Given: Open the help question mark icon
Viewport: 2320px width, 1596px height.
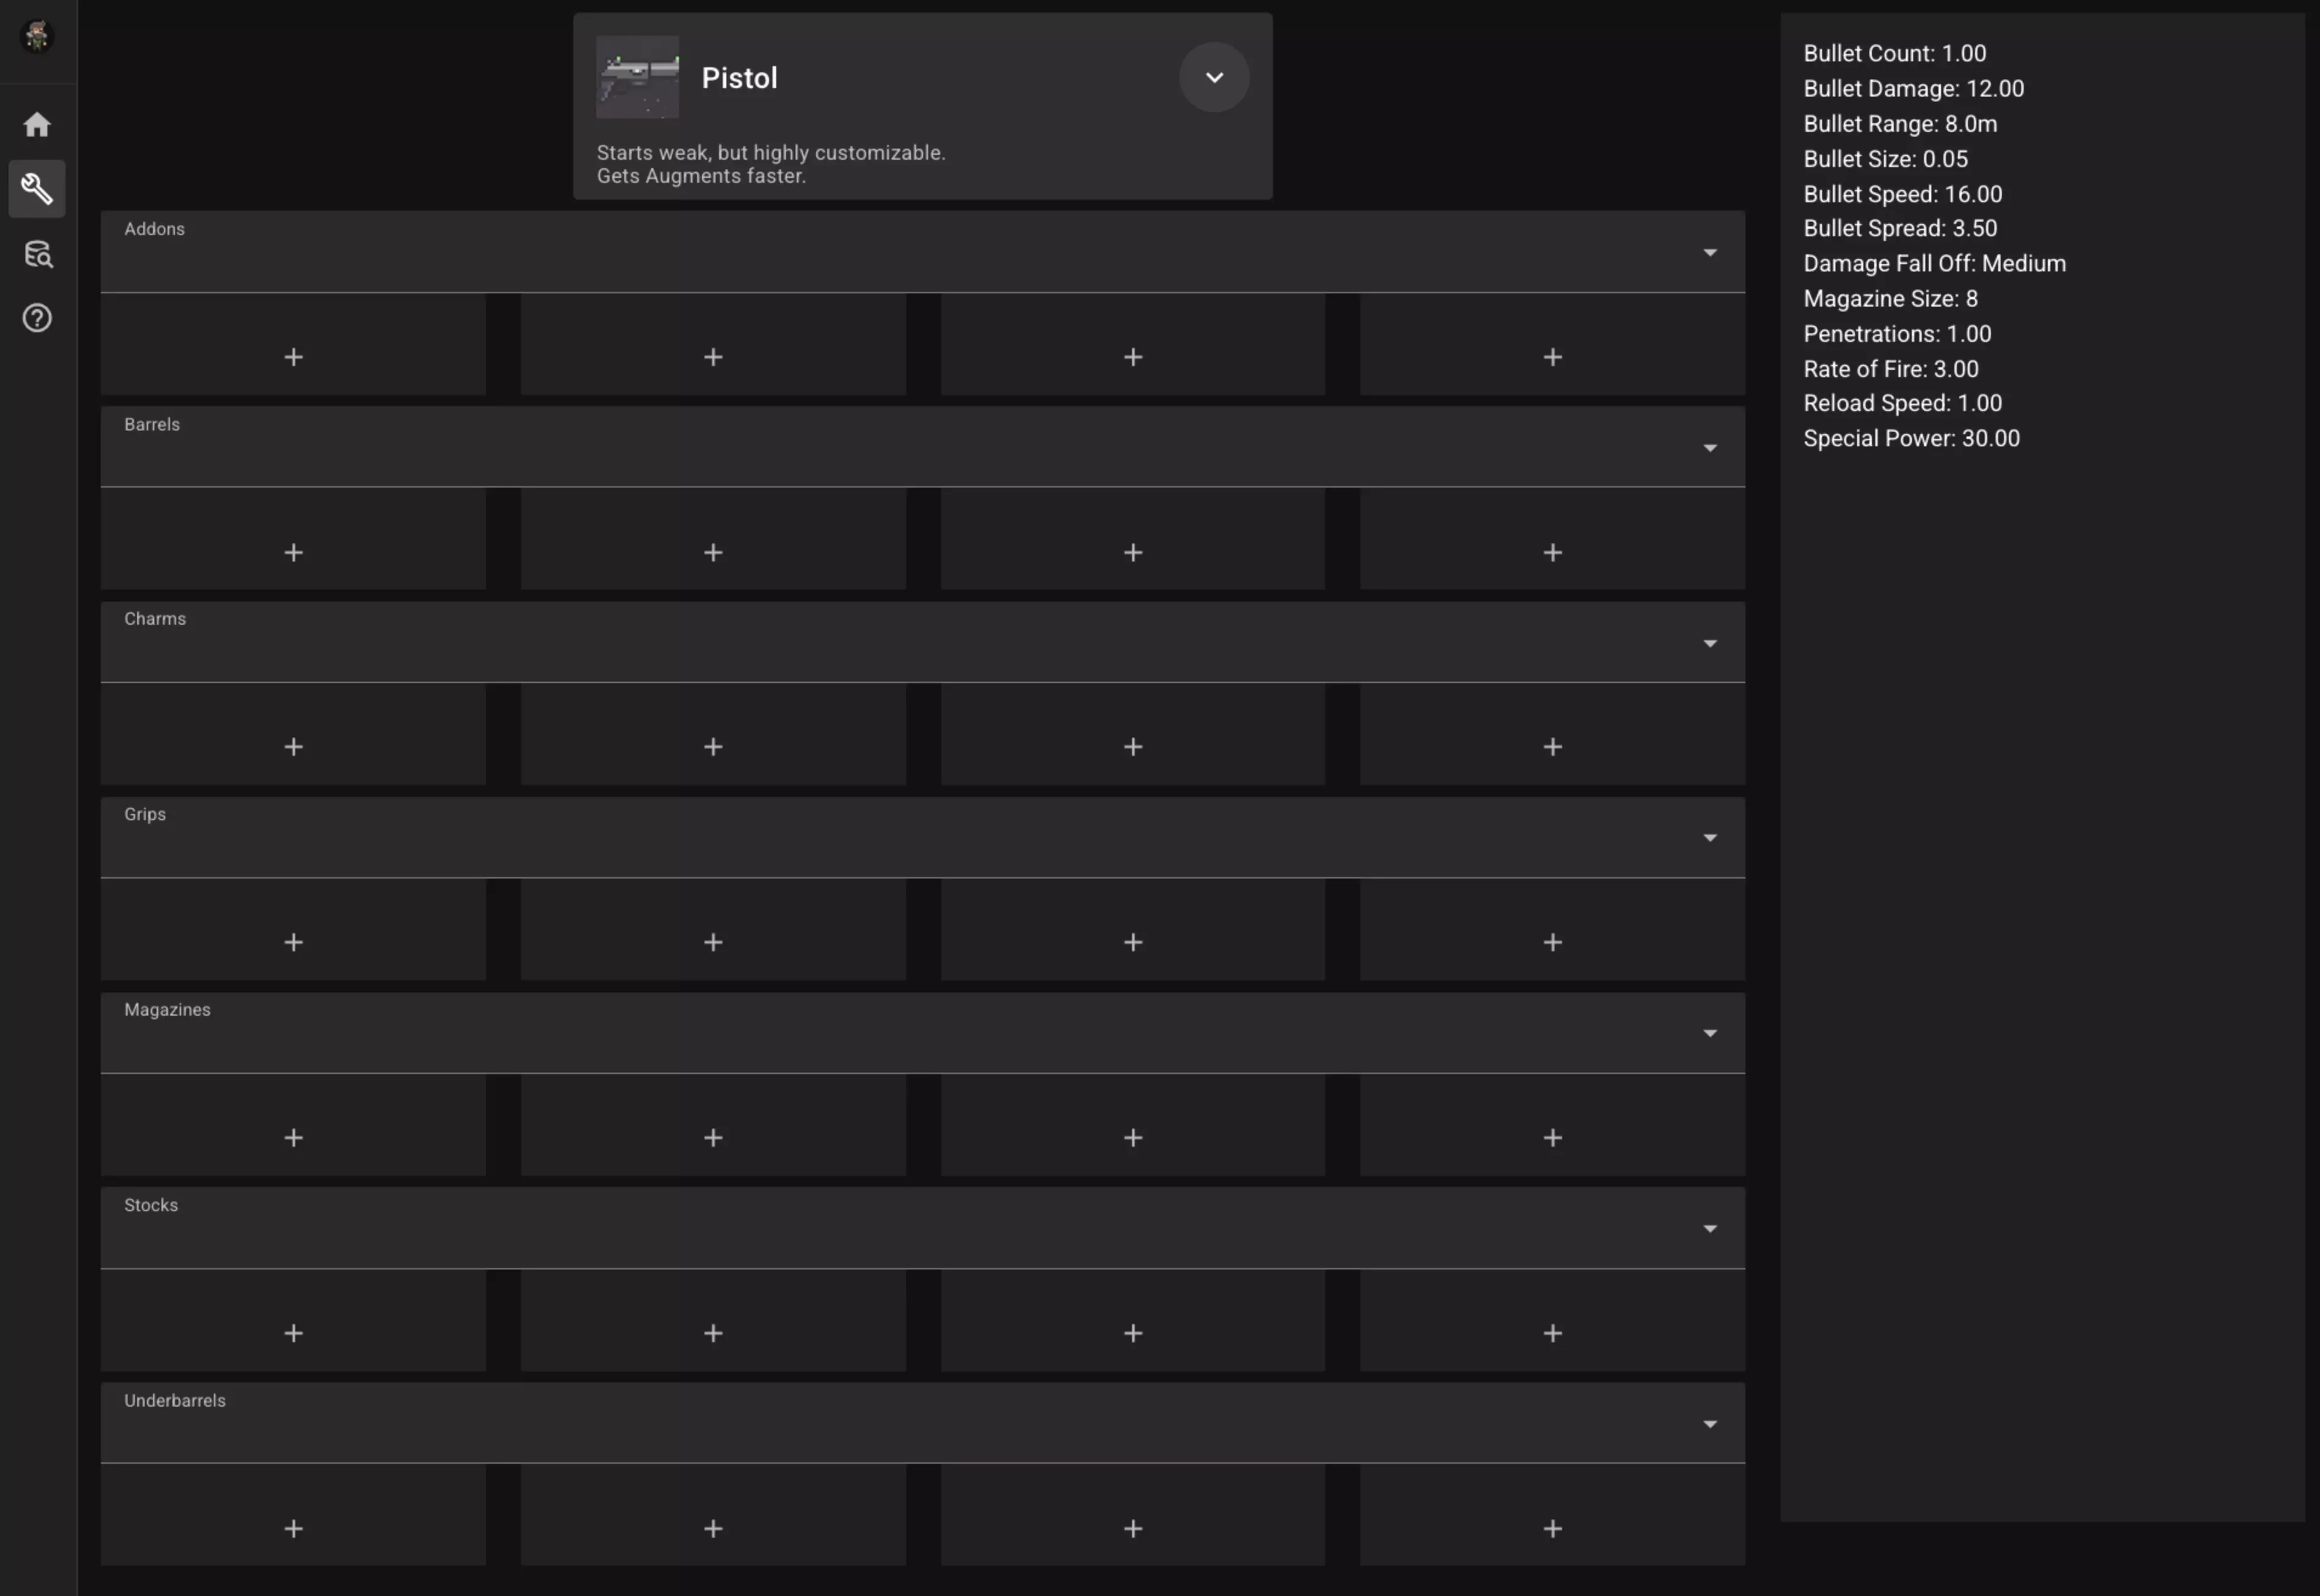Looking at the screenshot, I should click(37, 318).
